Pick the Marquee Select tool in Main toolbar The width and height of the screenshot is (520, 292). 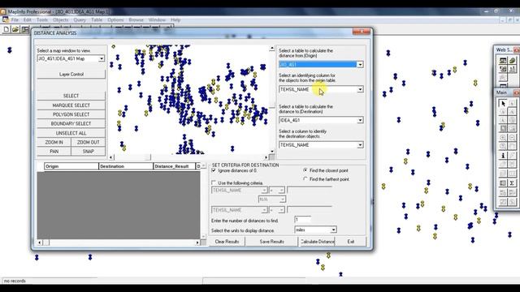[512, 103]
